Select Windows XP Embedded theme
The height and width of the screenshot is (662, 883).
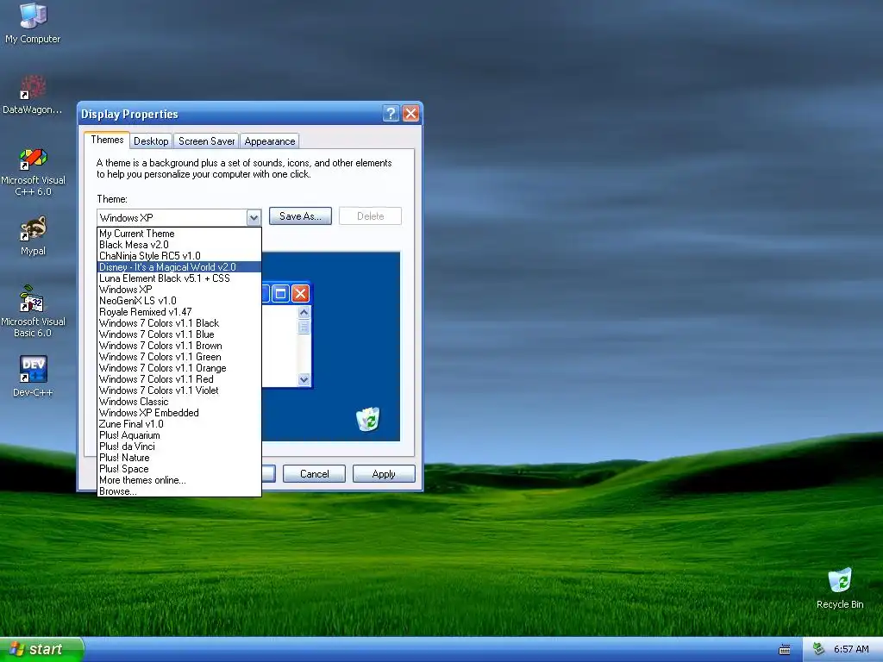tap(179, 413)
